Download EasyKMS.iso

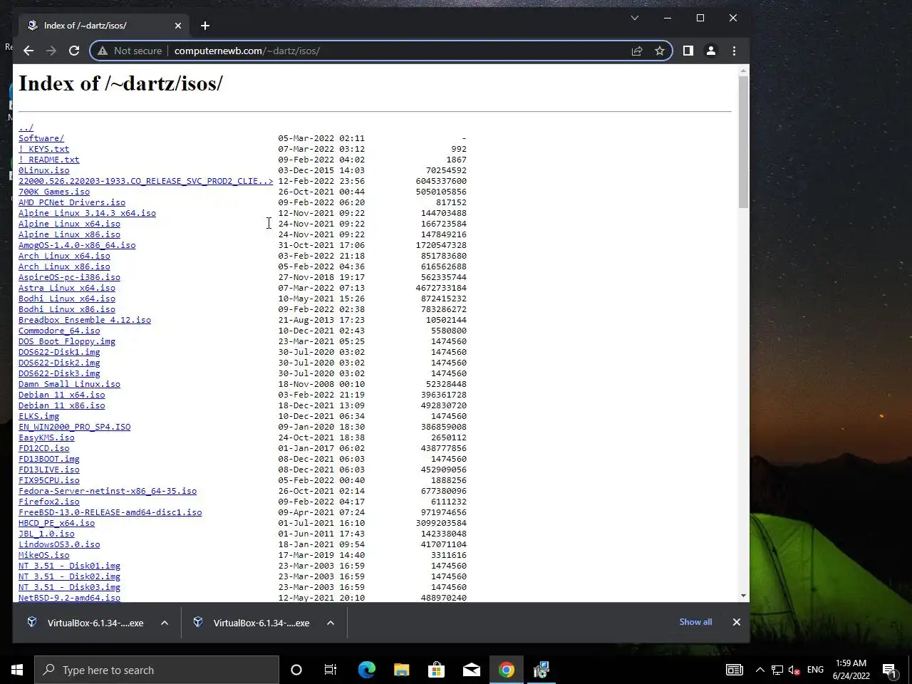46,437
